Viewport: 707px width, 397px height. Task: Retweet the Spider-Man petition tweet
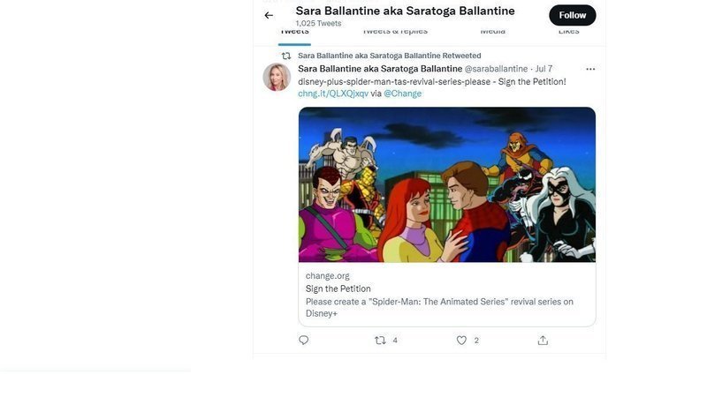click(381, 341)
